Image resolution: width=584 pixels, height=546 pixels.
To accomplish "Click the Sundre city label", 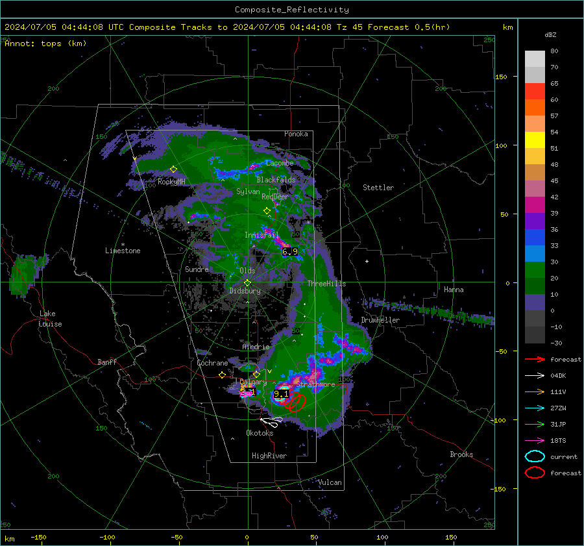I will pos(197,269).
